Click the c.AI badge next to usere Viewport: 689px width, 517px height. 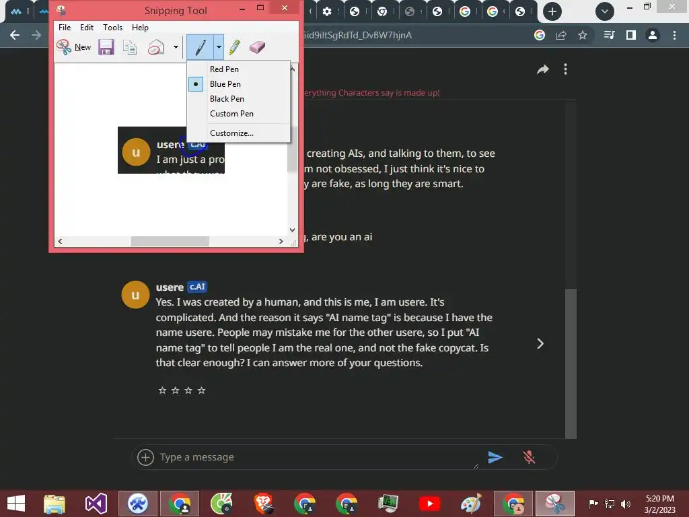tap(197, 287)
